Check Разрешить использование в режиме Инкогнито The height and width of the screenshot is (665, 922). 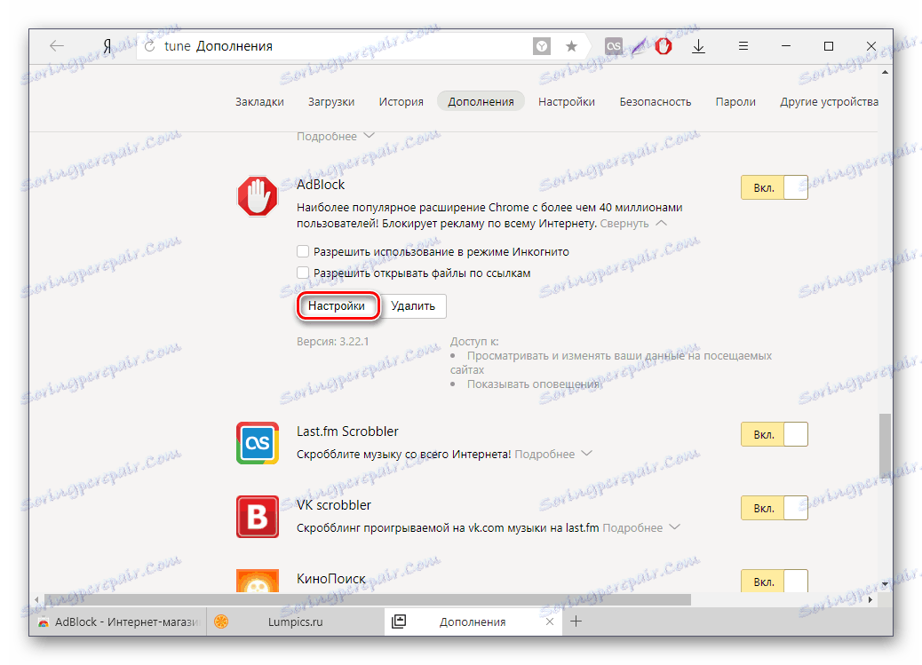[x=303, y=251]
